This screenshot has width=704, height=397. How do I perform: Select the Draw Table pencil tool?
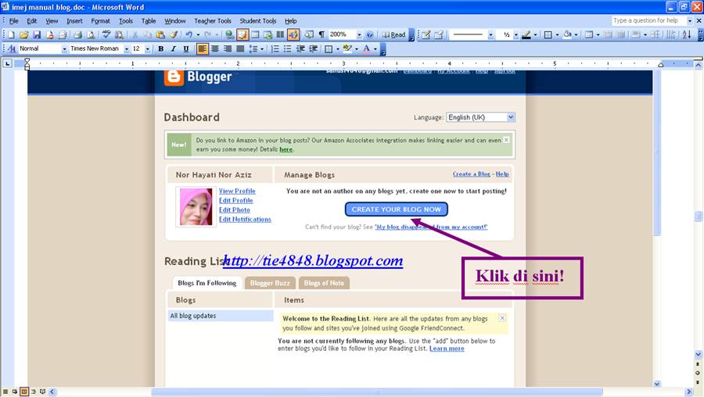426,34
